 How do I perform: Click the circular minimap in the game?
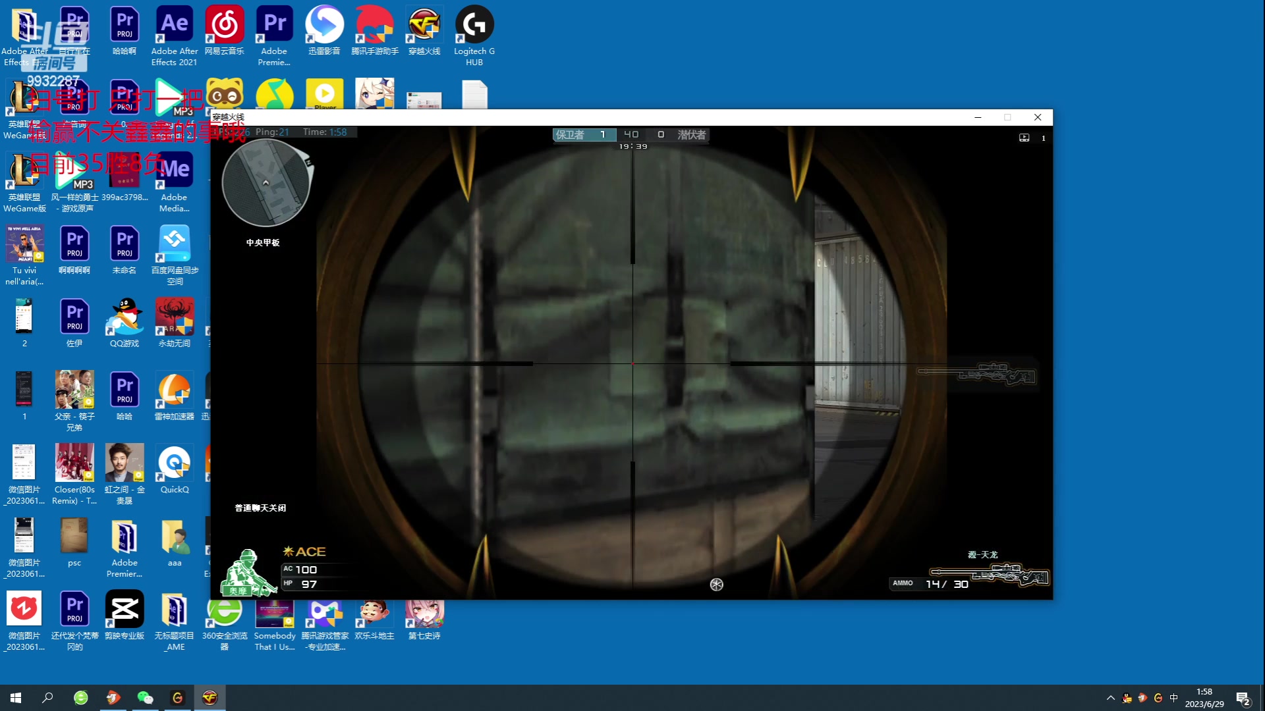tap(266, 183)
